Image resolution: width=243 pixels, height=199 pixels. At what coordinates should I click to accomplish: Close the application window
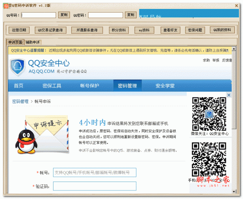237,6
